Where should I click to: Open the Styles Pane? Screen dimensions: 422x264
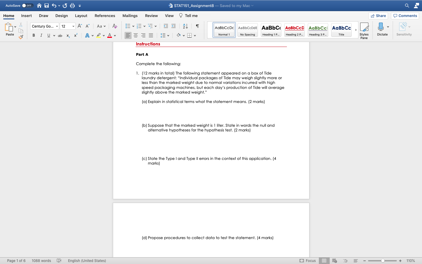364,31
